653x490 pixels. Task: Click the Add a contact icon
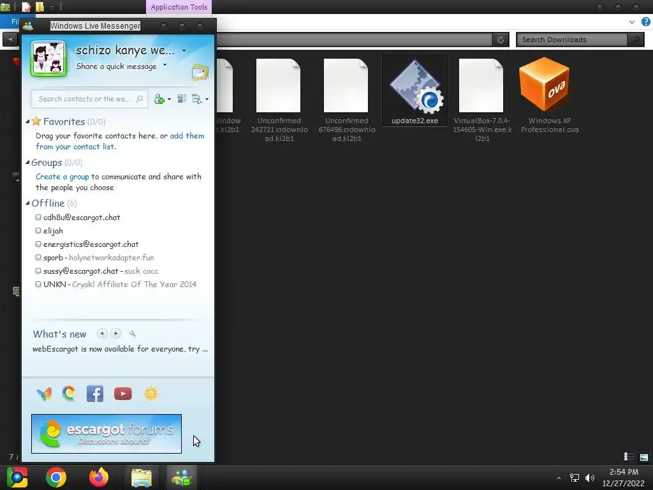[159, 99]
